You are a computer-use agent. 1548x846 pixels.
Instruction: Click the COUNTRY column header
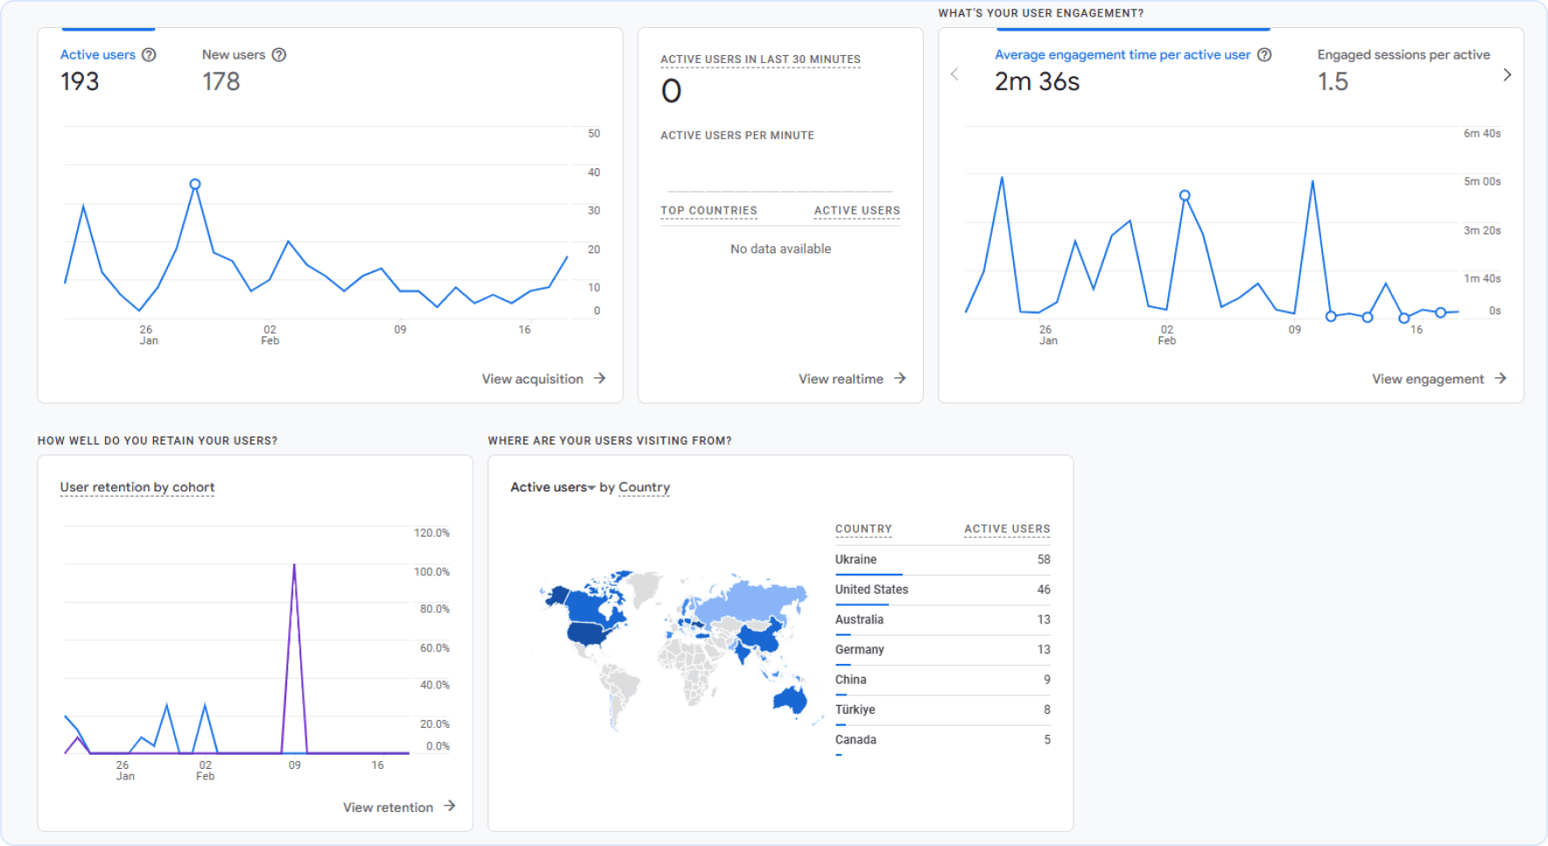click(863, 529)
